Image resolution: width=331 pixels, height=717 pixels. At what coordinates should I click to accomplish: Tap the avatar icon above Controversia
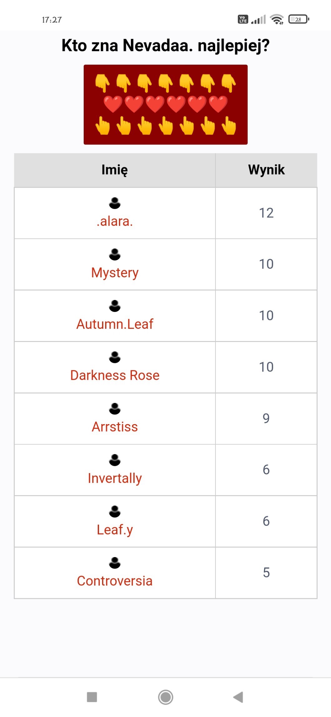[115, 563]
